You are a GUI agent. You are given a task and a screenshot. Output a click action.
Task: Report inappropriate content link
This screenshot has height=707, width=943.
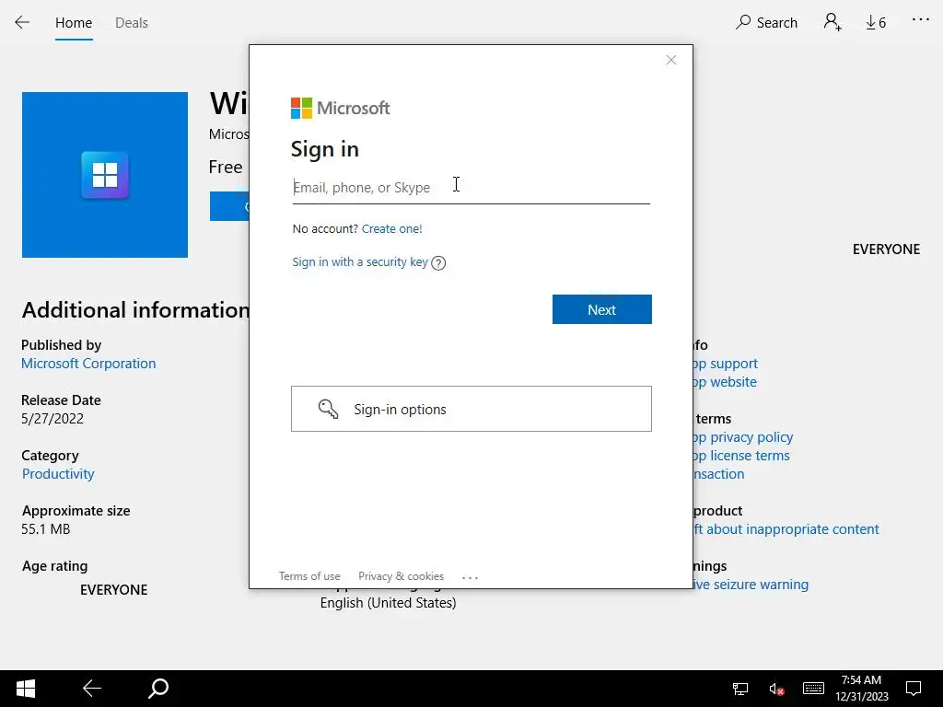[x=786, y=529]
